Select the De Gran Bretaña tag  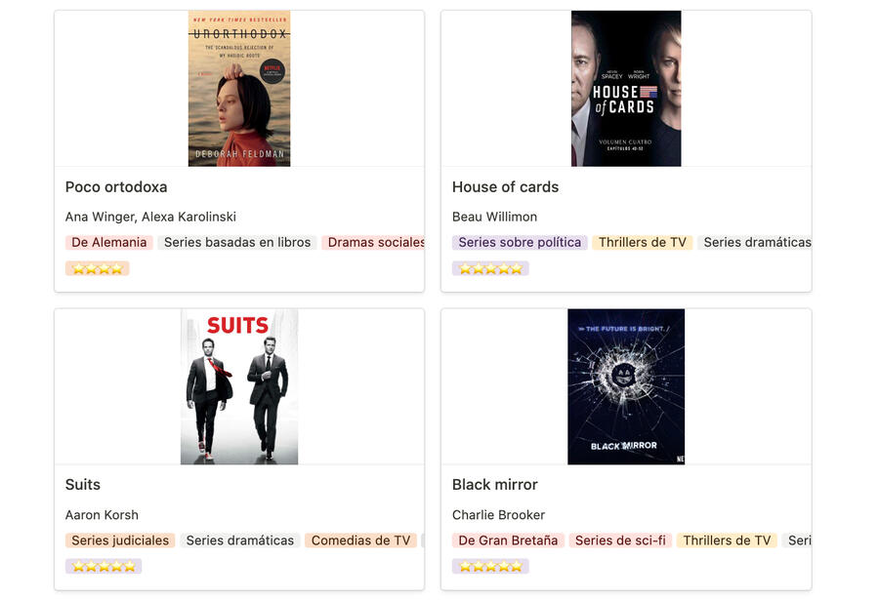pos(508,540)
